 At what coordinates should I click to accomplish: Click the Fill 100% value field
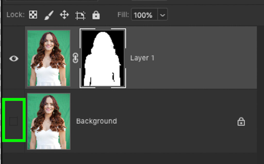pyautogui.click(x=144, y=15)
